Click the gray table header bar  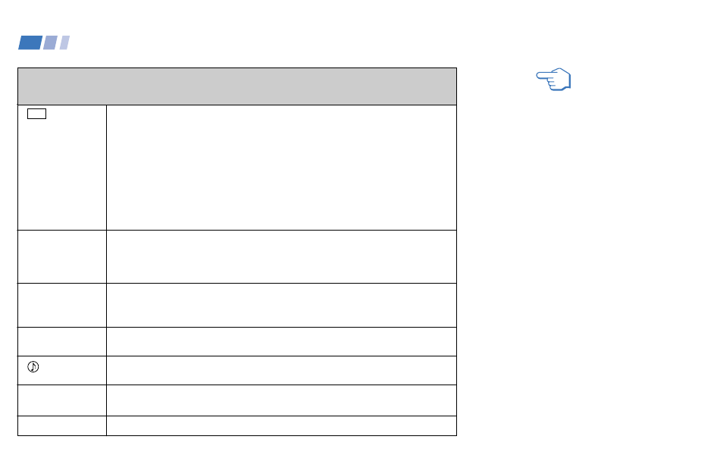click(237, 86)
